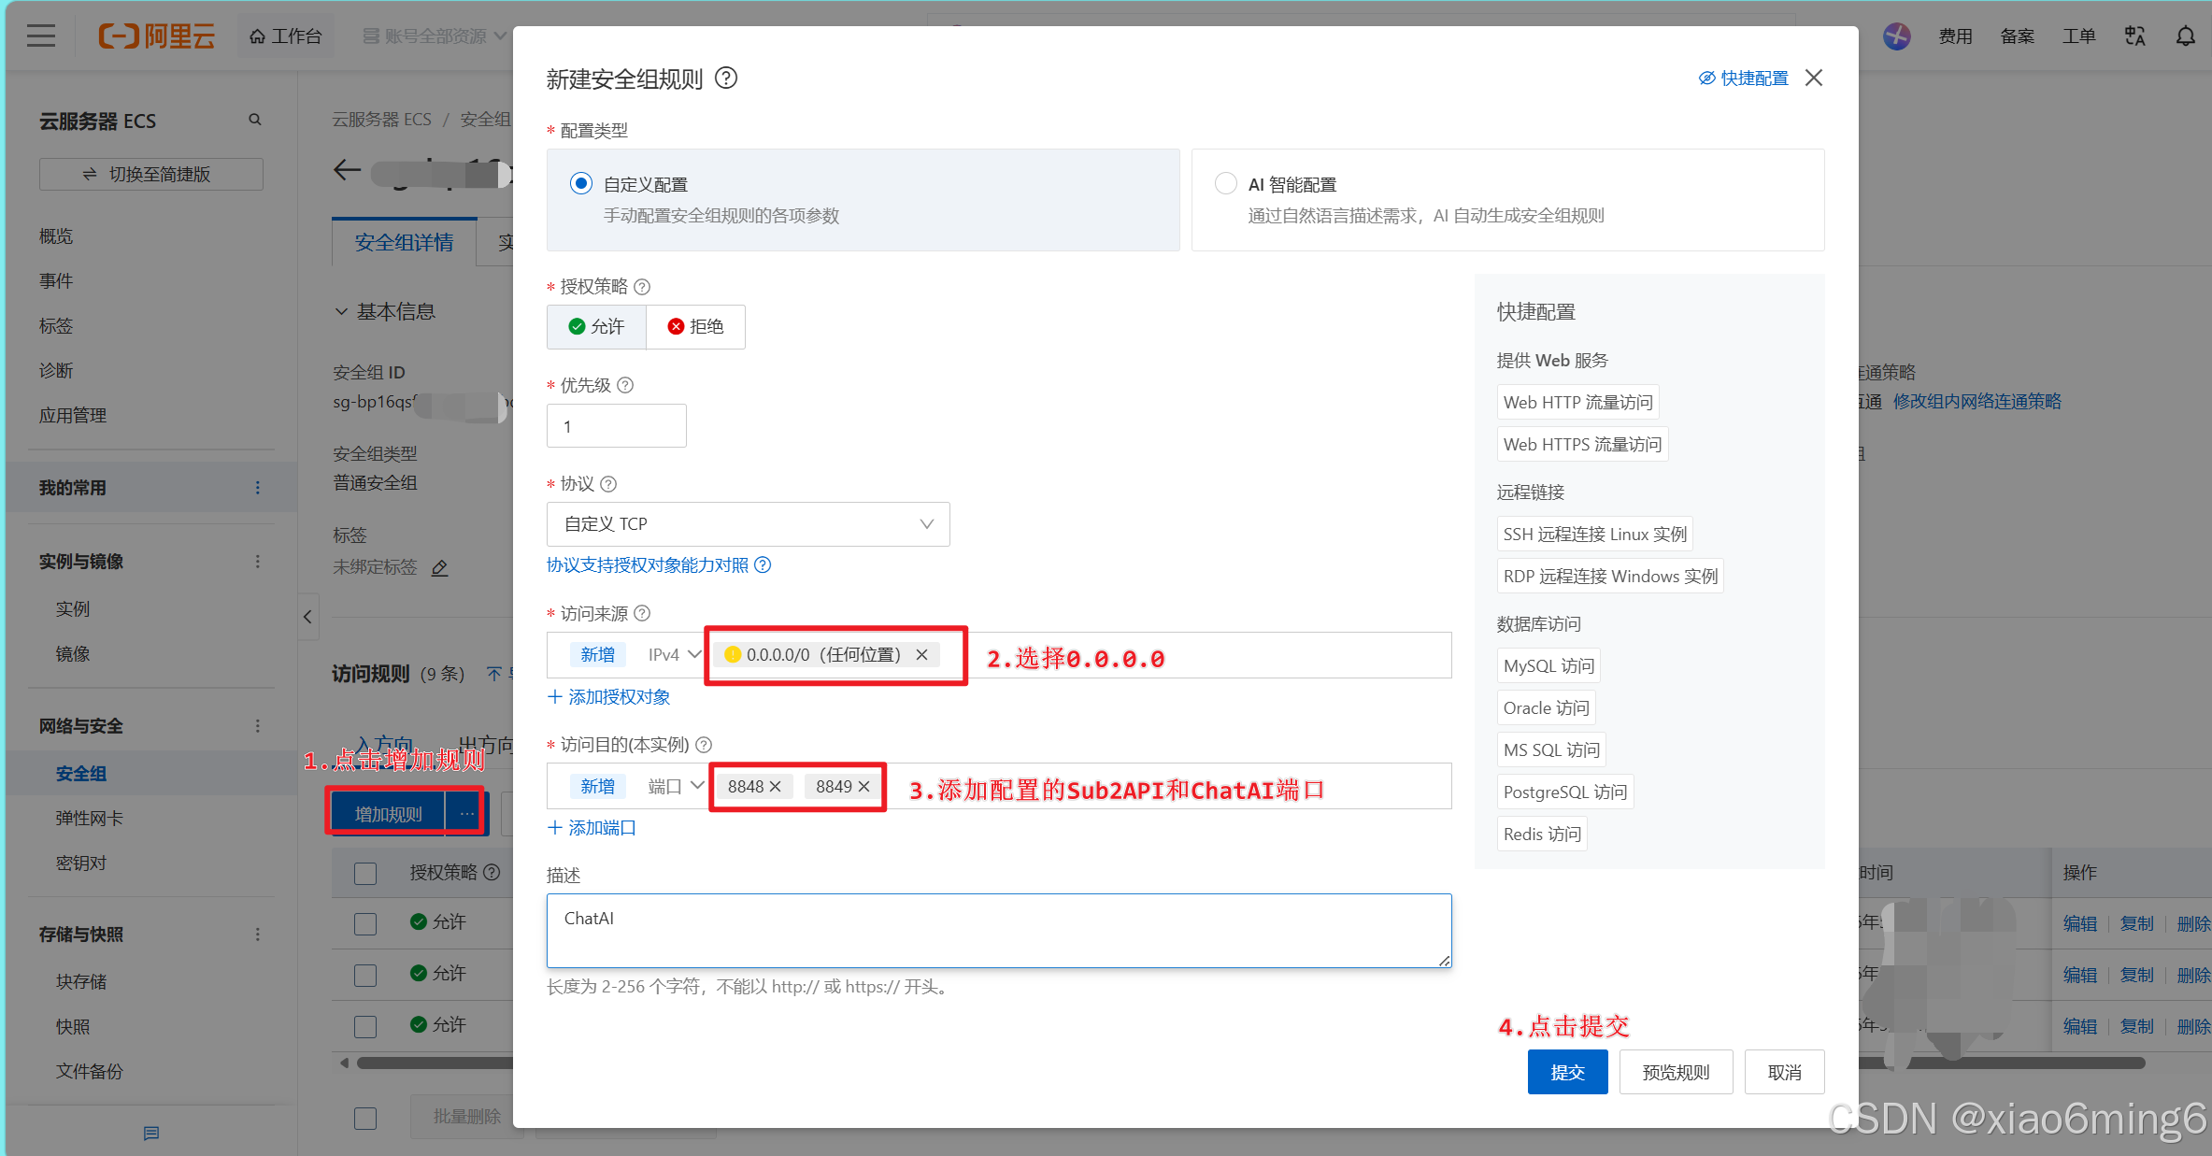Click the user avatar in the top bar

pos(1896,36)
